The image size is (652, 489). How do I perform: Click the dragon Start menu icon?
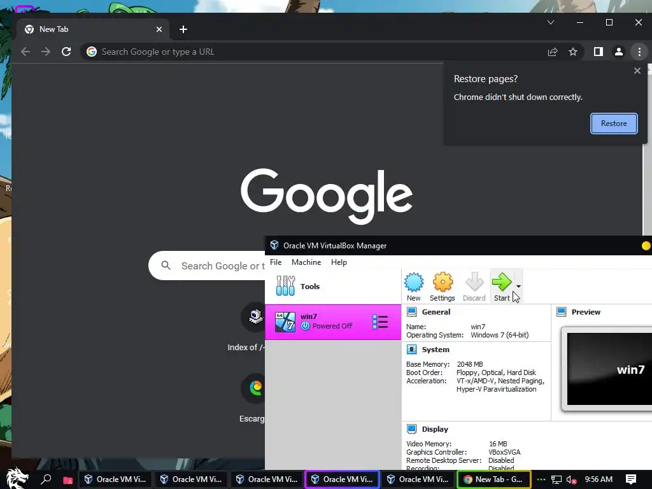(17, 478)
